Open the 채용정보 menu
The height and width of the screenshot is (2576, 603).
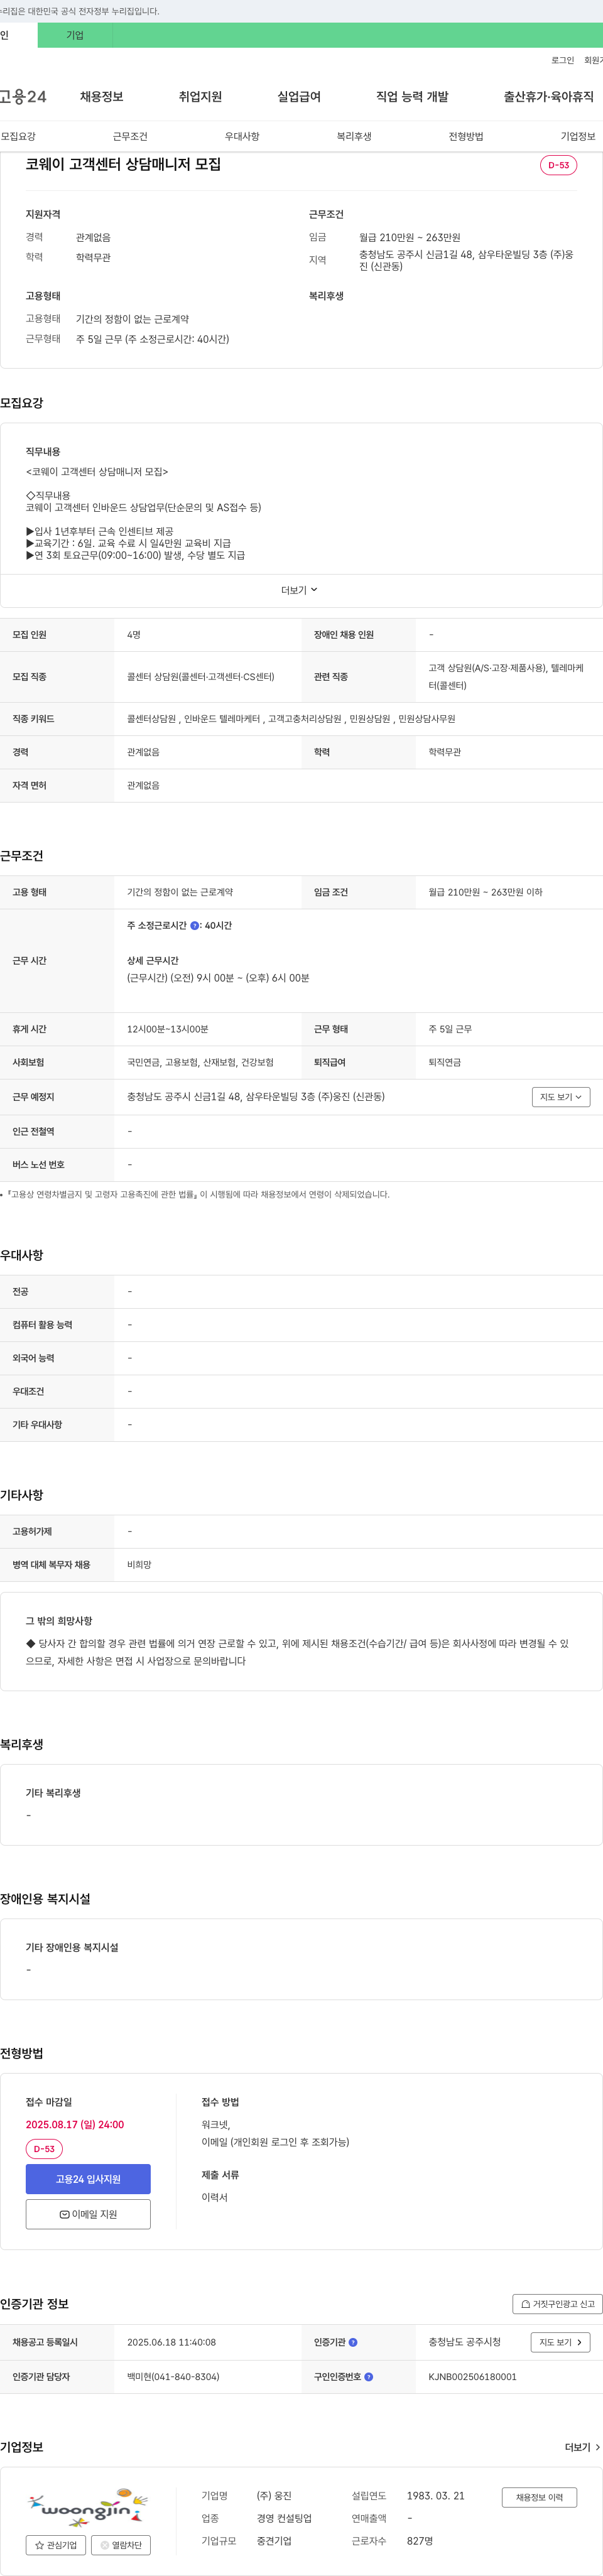coord(101,97)
